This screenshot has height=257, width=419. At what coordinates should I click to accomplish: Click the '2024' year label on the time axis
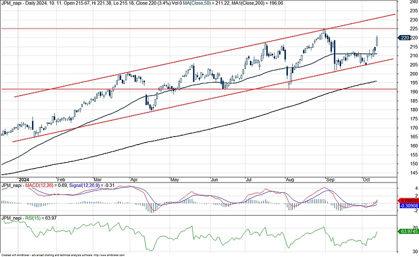[x=24, y=180]
